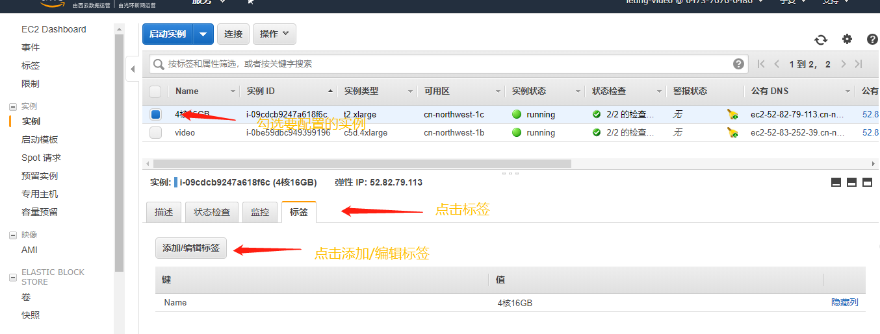Open the 监控 tab
Image resolution: width=880 pixels, height=334 pixels.
click(x=260, y=212)
